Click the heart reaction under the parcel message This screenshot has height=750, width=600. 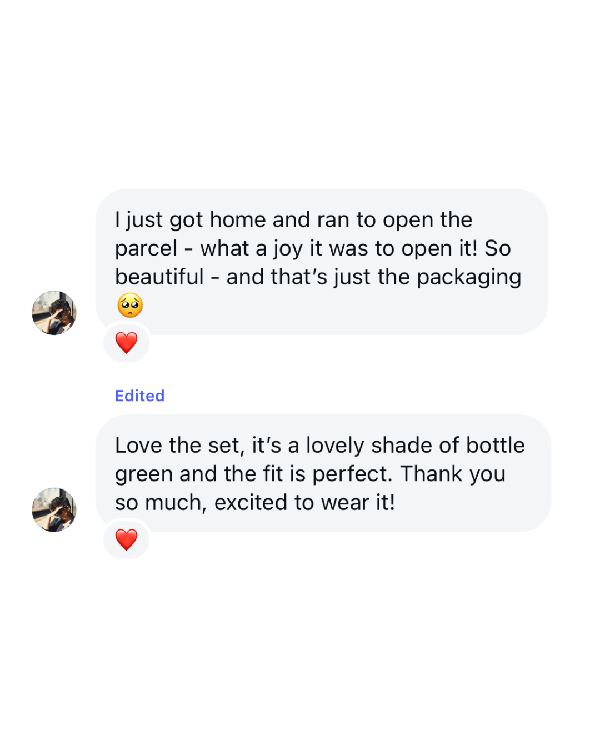pos(126,342)
